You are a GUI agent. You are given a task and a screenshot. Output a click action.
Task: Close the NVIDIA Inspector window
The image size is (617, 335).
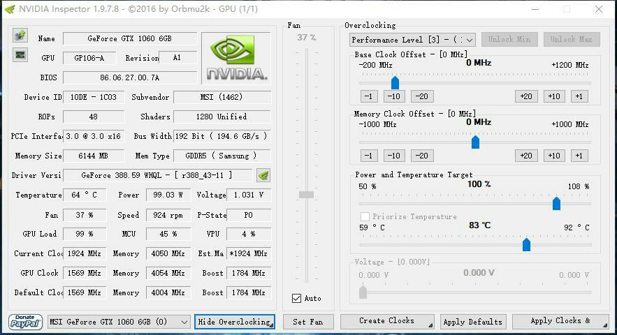pyautogui.click(x=599, y=9)
